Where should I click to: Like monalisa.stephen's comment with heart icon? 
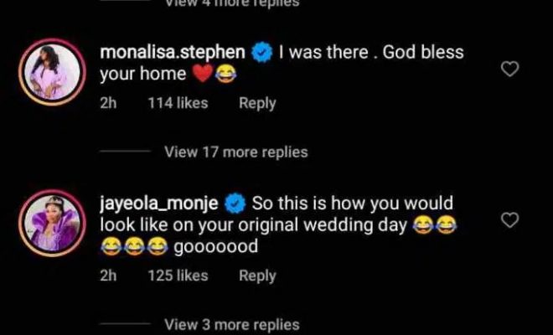coord(510,69)
